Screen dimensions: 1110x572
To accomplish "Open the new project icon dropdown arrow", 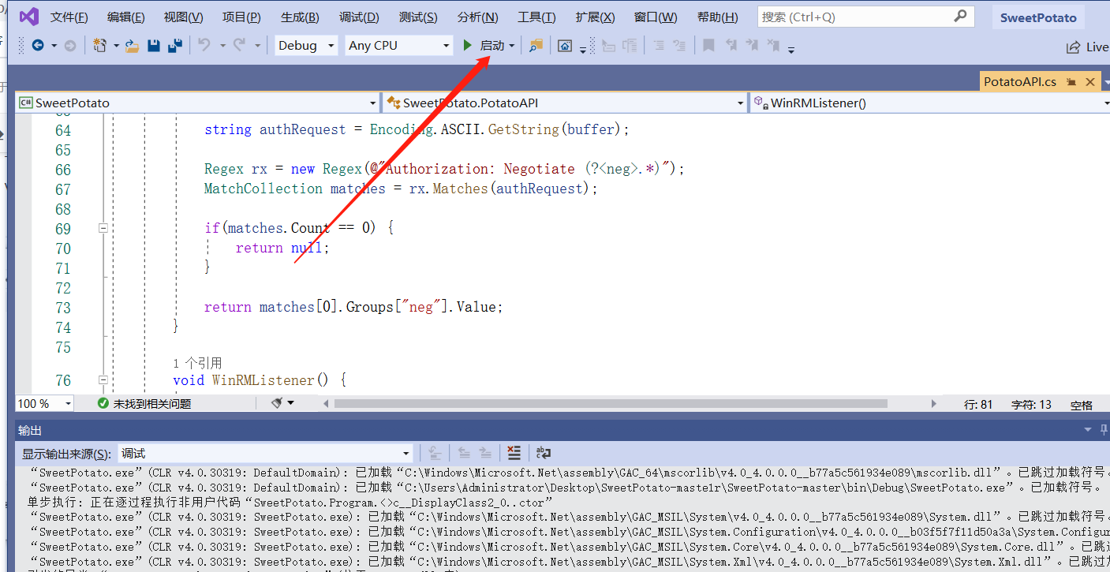I will tap(116, 46).
